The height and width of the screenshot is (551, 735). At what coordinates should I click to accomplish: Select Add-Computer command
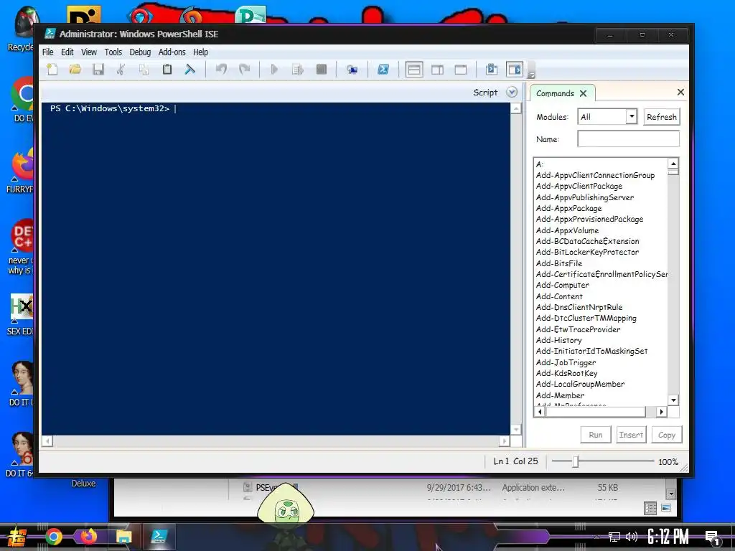[563, 285]
